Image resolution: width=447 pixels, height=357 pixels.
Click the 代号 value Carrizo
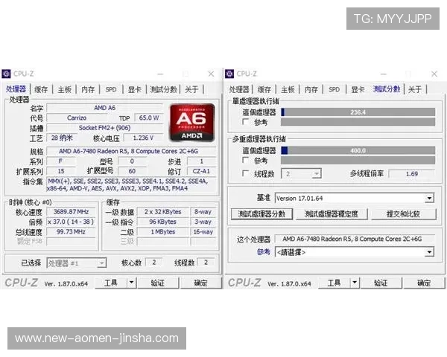click(77, 118)
